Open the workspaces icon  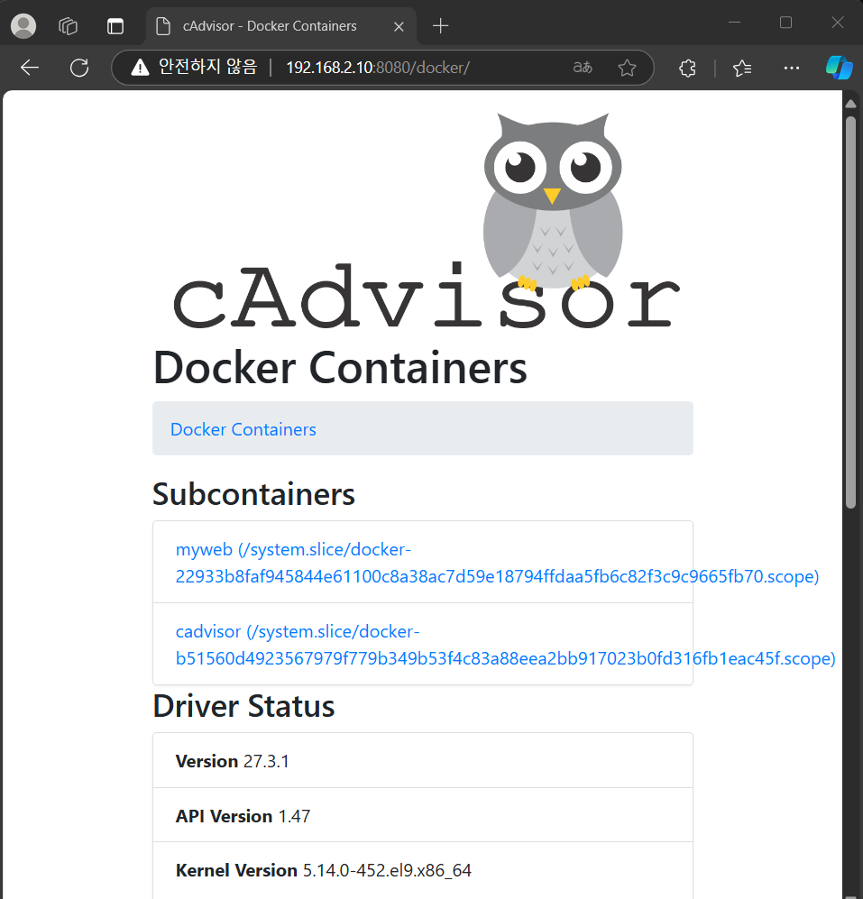coord(69,26)
